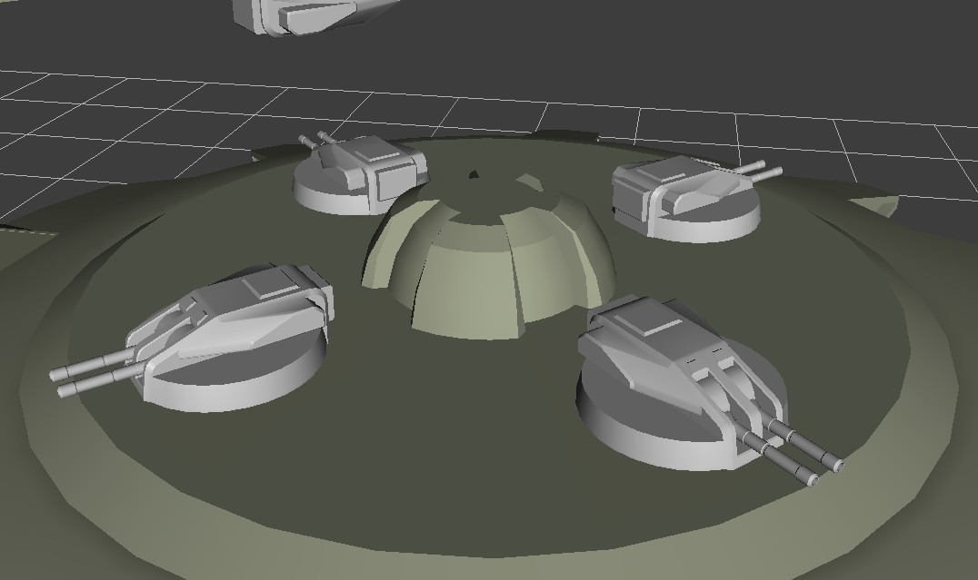Select the rear-left turret near the dome
Screen dimensions: 978x580
coord(361,174)
